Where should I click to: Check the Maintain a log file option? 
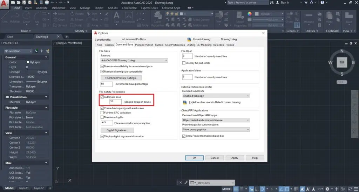pyautogui.click(x=102, y=117)
